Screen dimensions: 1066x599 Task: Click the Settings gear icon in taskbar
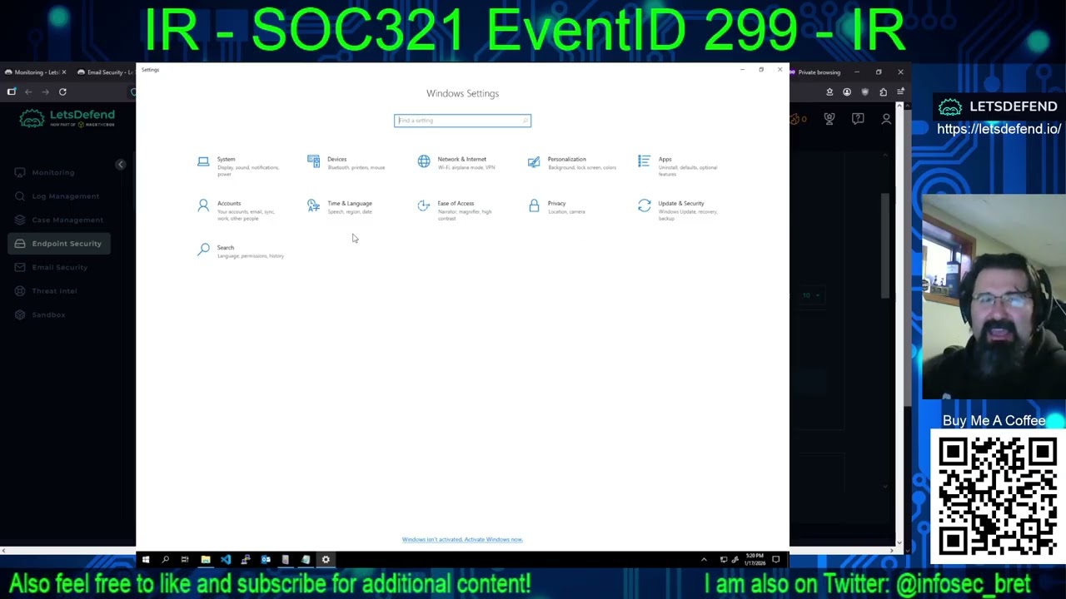[x=326, y=560]
